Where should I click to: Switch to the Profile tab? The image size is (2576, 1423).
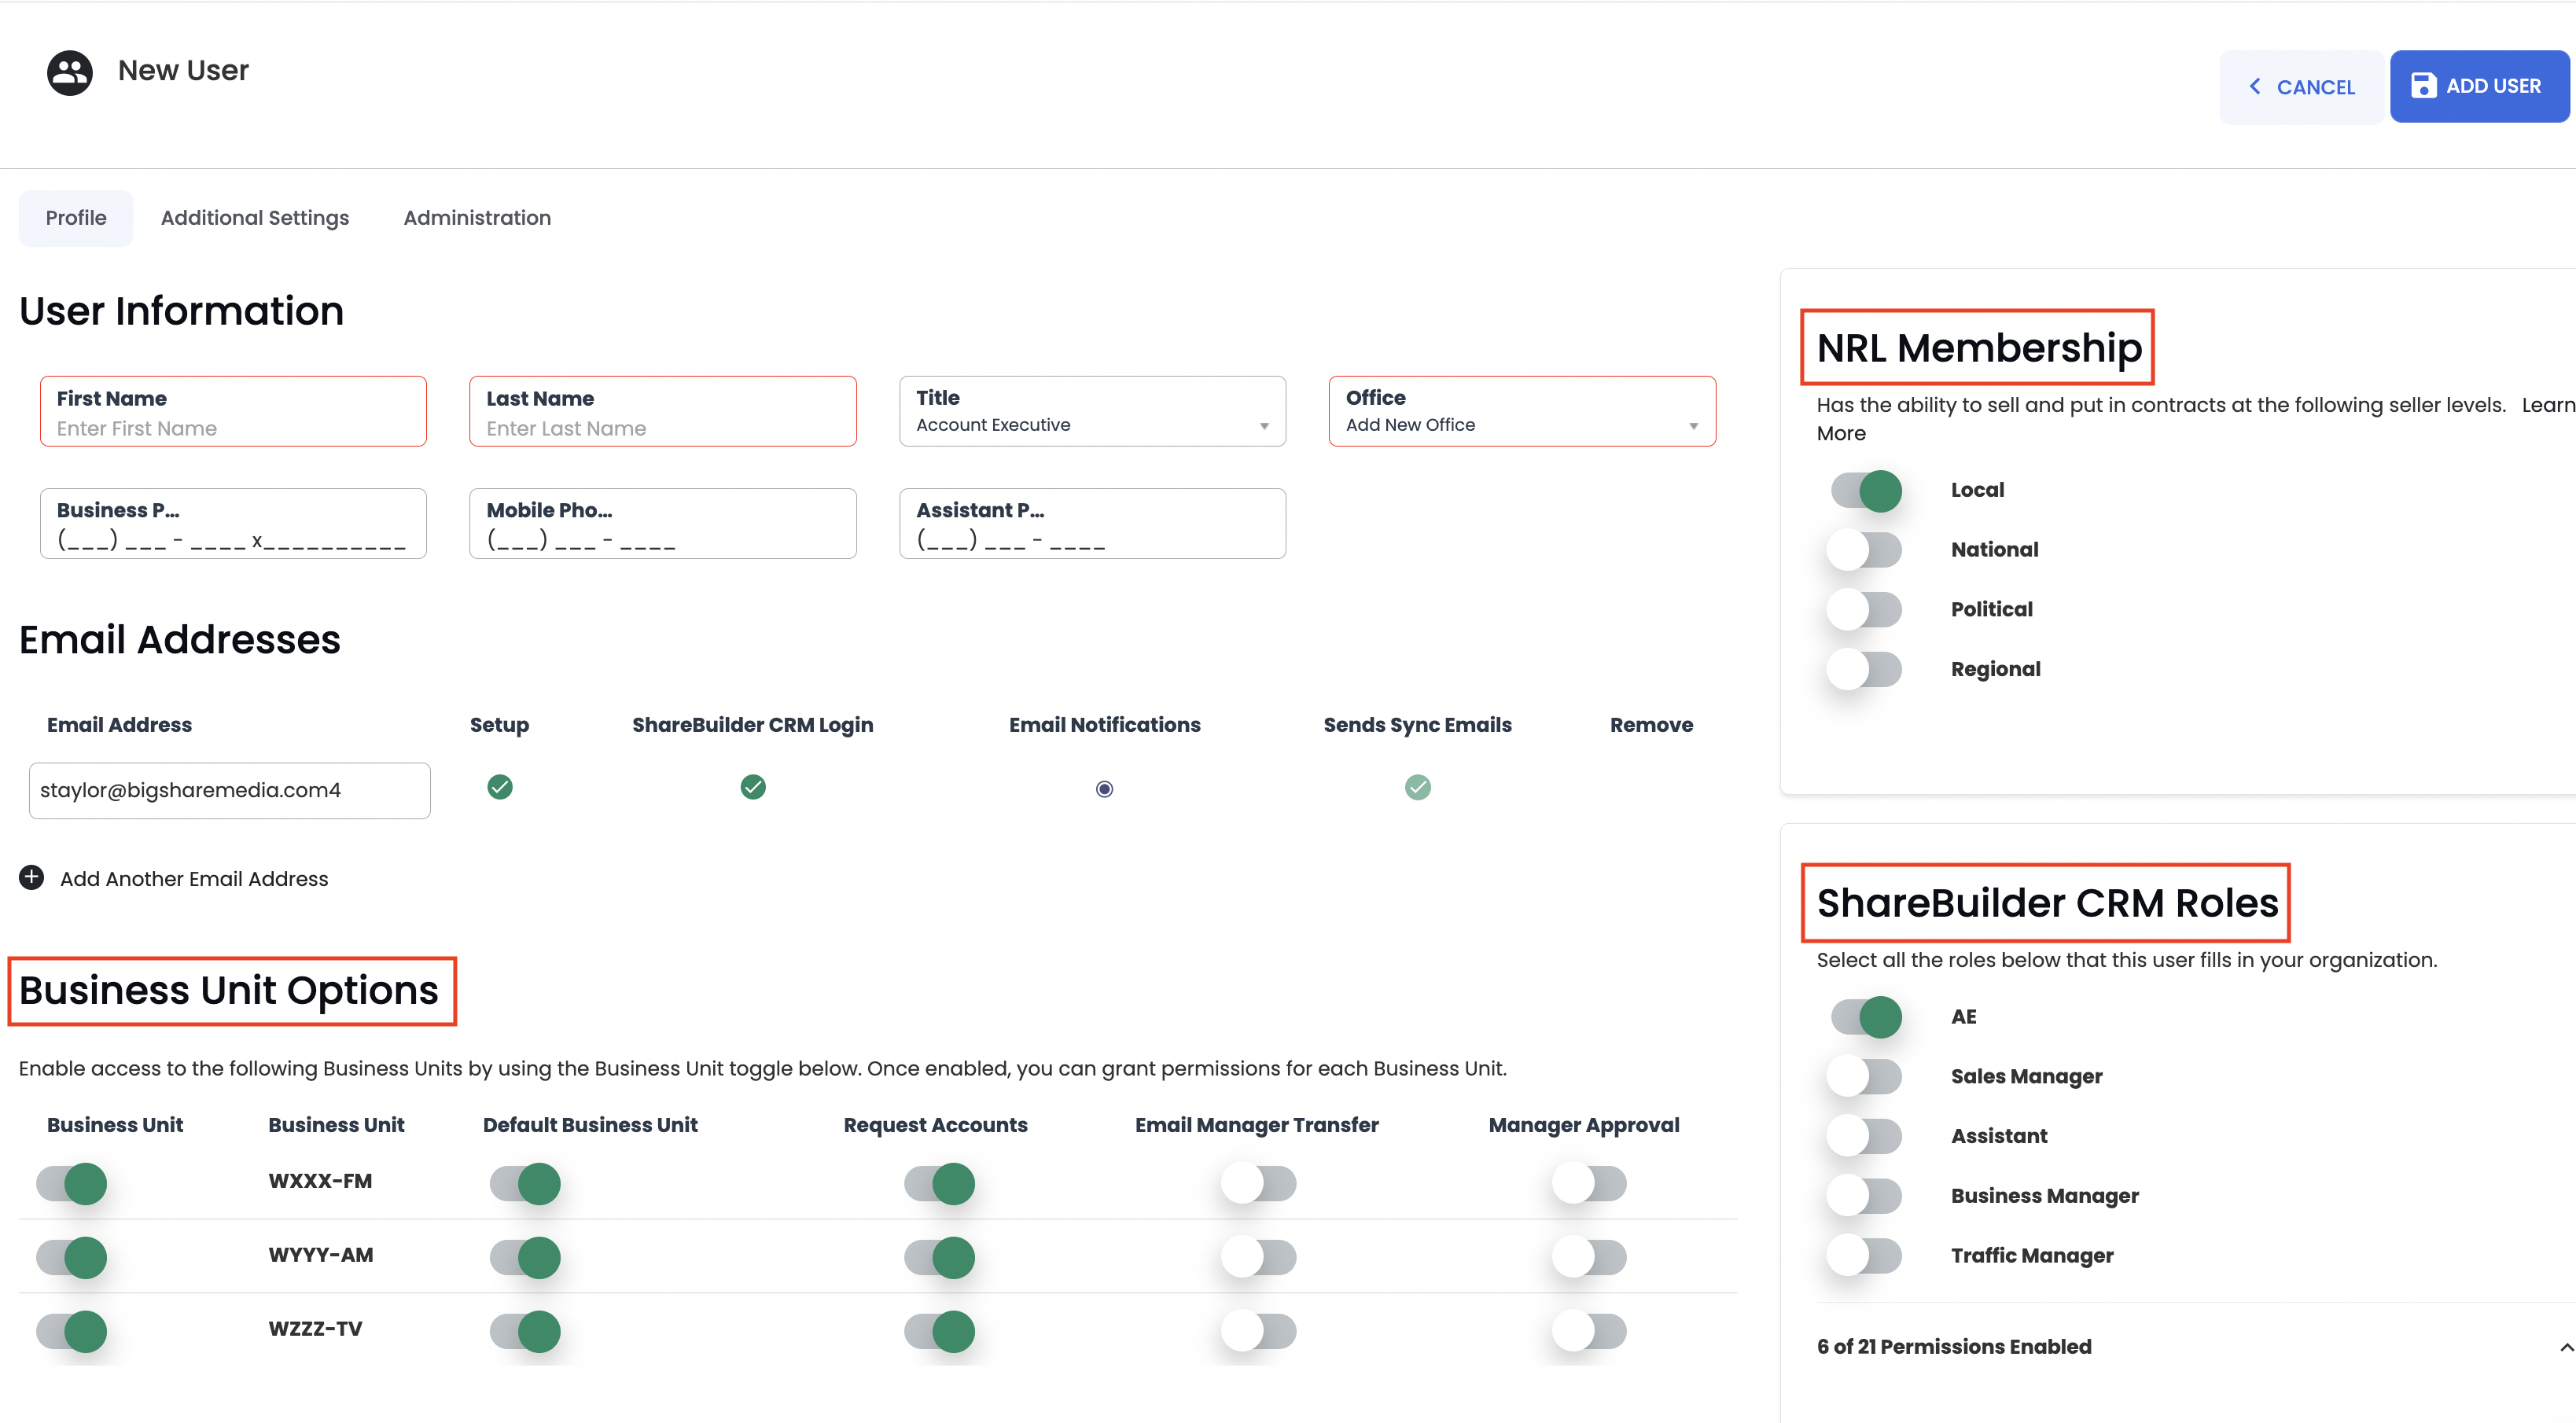pyautogui.click(x=76, y=218)
